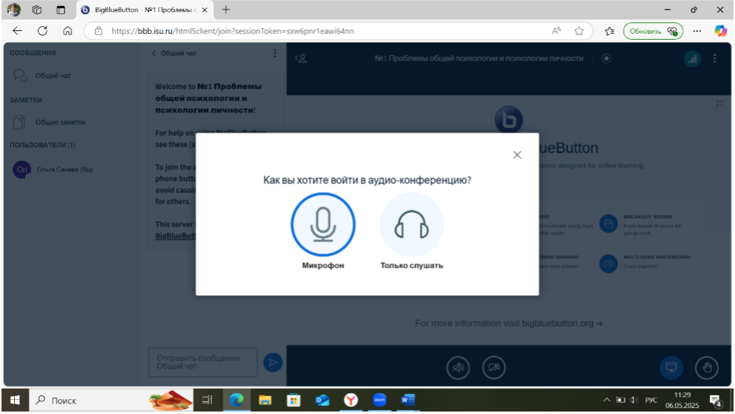735x414 pixels.
Task: Click the recording indicator circle
Action: pos(607,59)
